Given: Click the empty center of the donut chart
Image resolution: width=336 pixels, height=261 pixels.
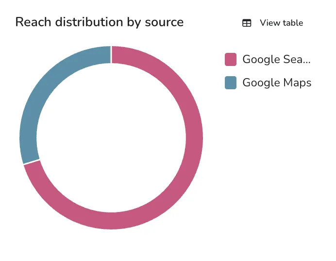Looking at the screenshot, I should pos(111,138).
